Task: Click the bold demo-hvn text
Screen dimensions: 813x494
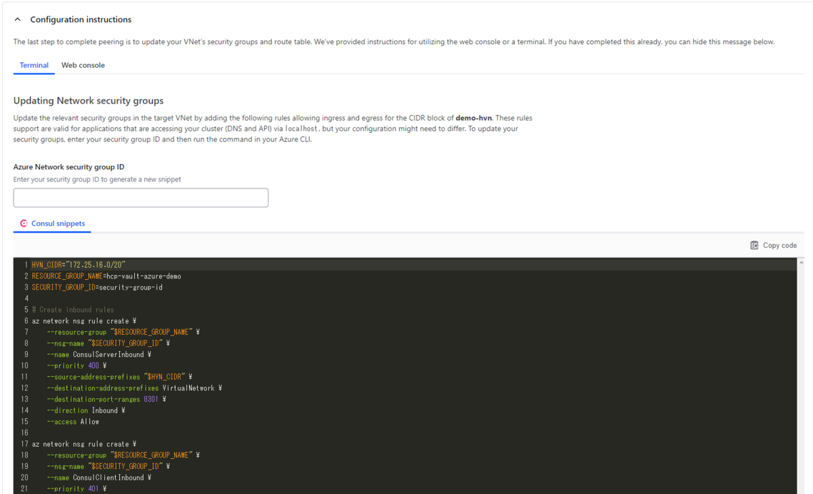Action: pos(474,118)
